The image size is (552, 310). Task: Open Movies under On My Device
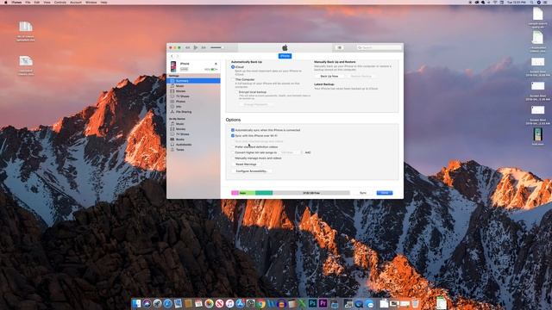(193, 129)
